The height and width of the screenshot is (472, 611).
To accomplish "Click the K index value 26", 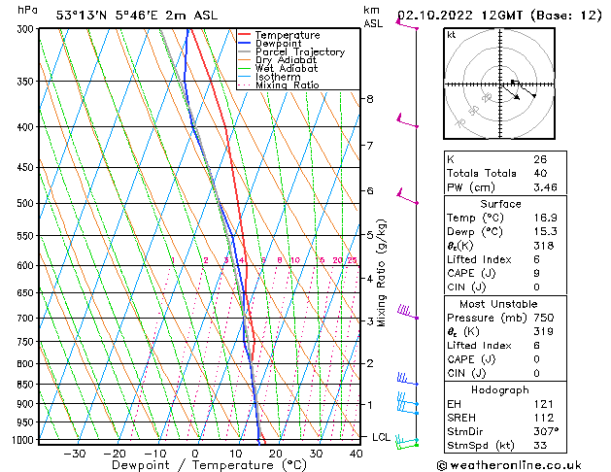I will click(x=540, y=159).
